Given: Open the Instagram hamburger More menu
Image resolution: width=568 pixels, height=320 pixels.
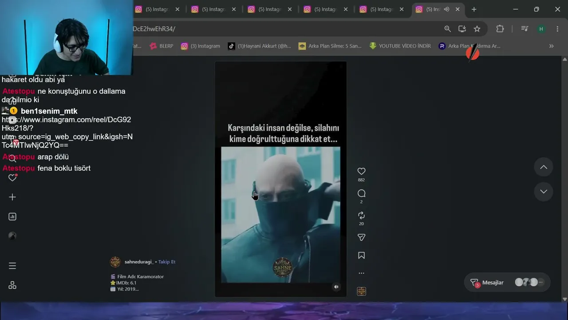Looking at the screenshot, I should (x=12, y=266).
